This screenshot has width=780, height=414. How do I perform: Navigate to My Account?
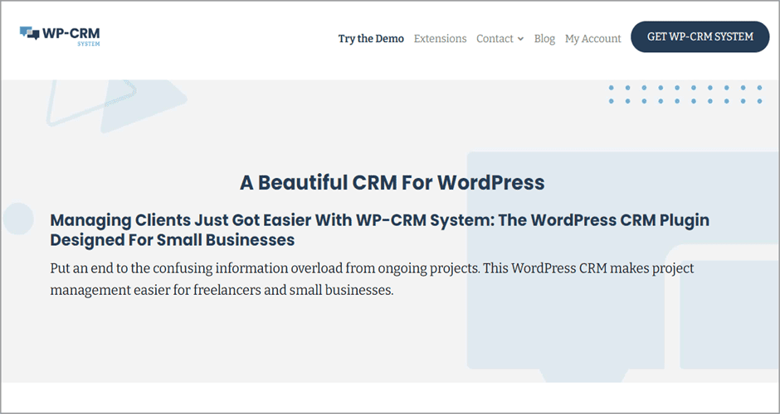point(592,38)
